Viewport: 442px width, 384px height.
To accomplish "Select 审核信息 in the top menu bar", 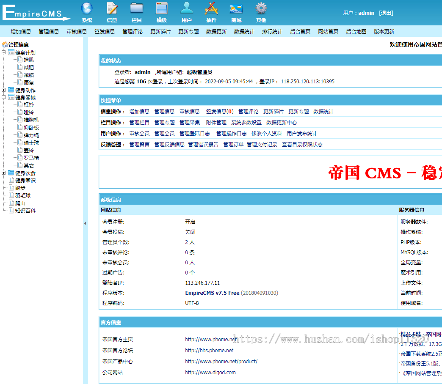I will (x=77, y=32).
